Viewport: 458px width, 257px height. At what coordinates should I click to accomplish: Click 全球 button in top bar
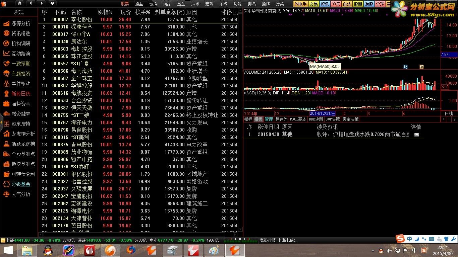click(380, 4)
